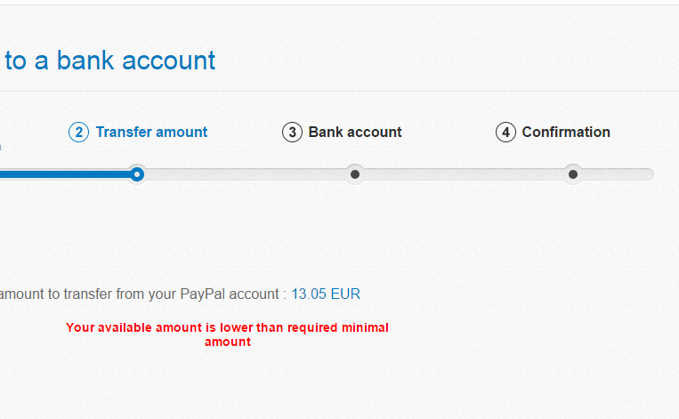Jump to the Confirmation step label
The image size is (679, 419).
tap(566, 132)
